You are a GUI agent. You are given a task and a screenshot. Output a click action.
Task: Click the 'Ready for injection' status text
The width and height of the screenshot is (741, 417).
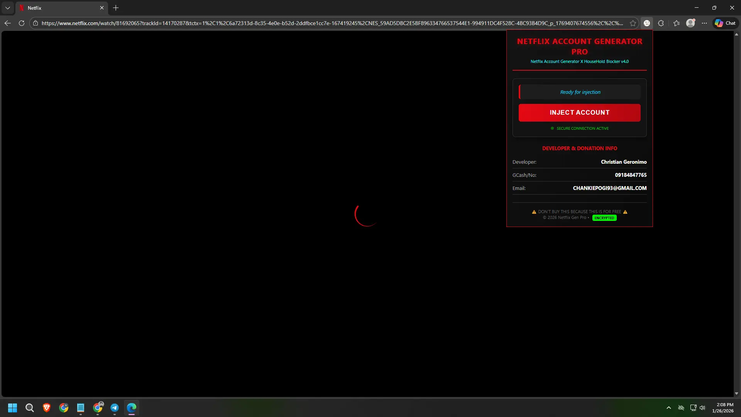(580, 92)
